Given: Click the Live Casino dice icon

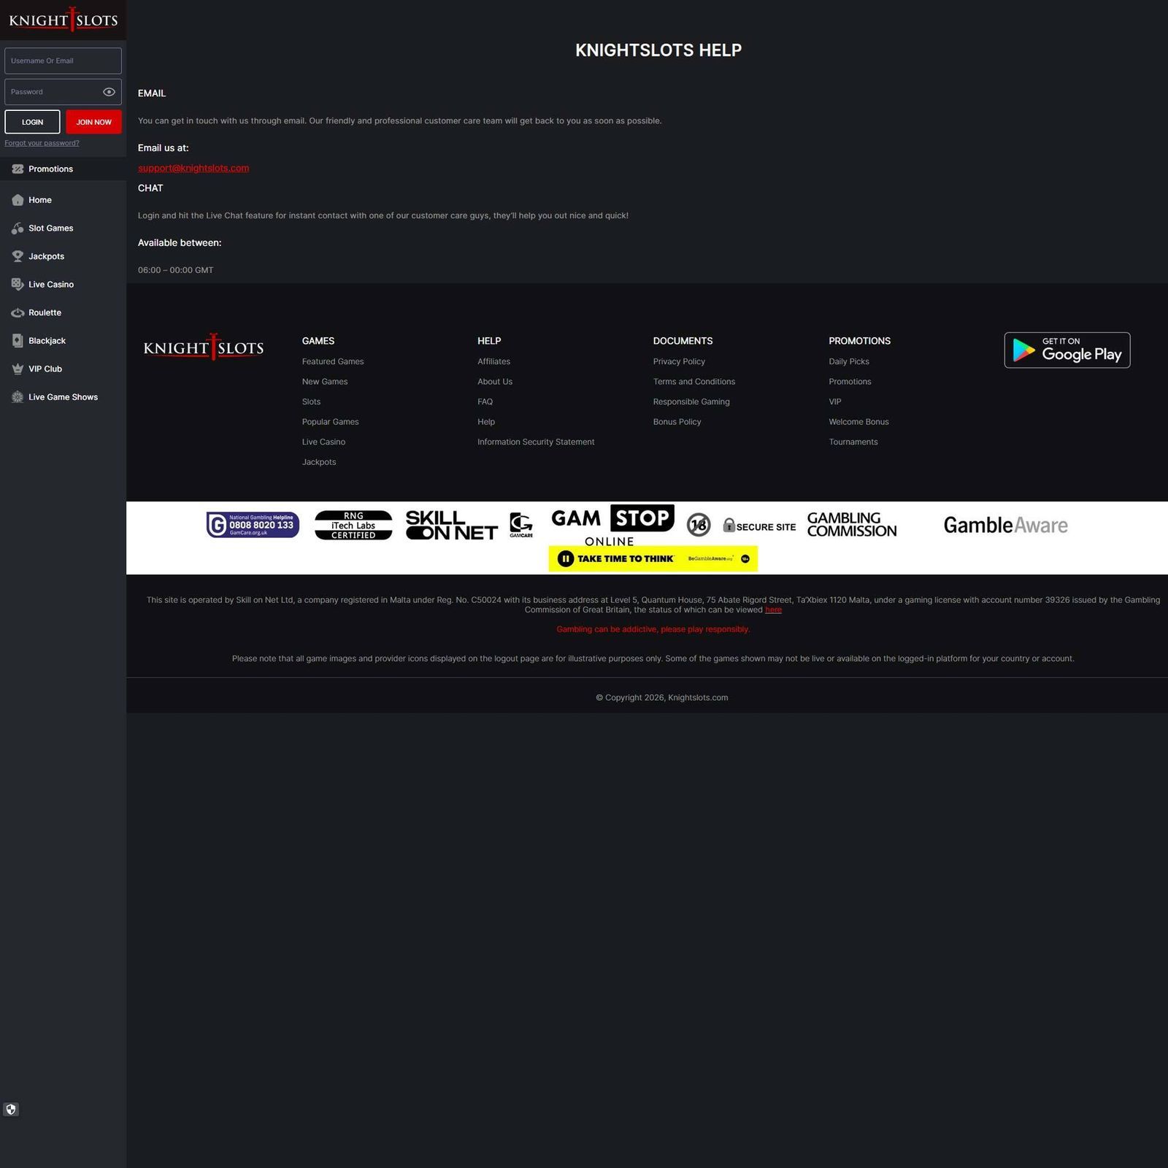Looking at the screenshot, I should (x=18, y=285).
